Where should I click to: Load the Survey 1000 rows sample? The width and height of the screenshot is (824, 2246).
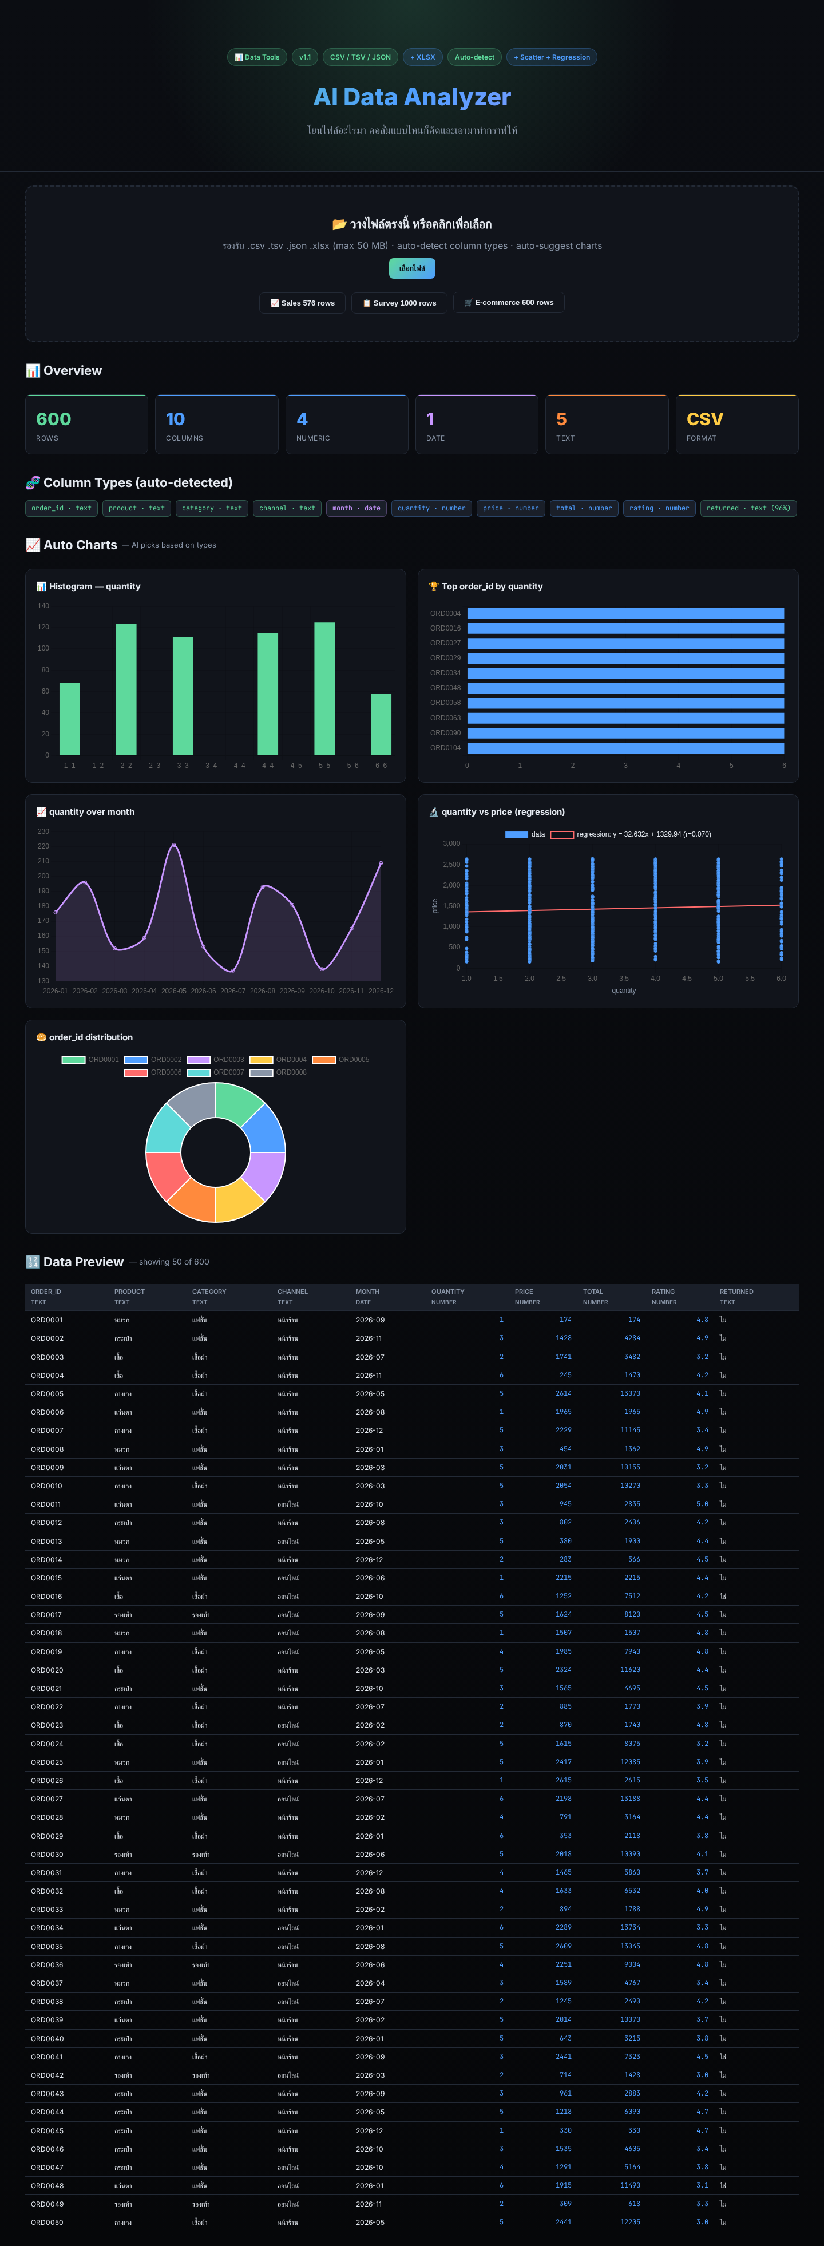pyautogui.click(x=399, y=303)
